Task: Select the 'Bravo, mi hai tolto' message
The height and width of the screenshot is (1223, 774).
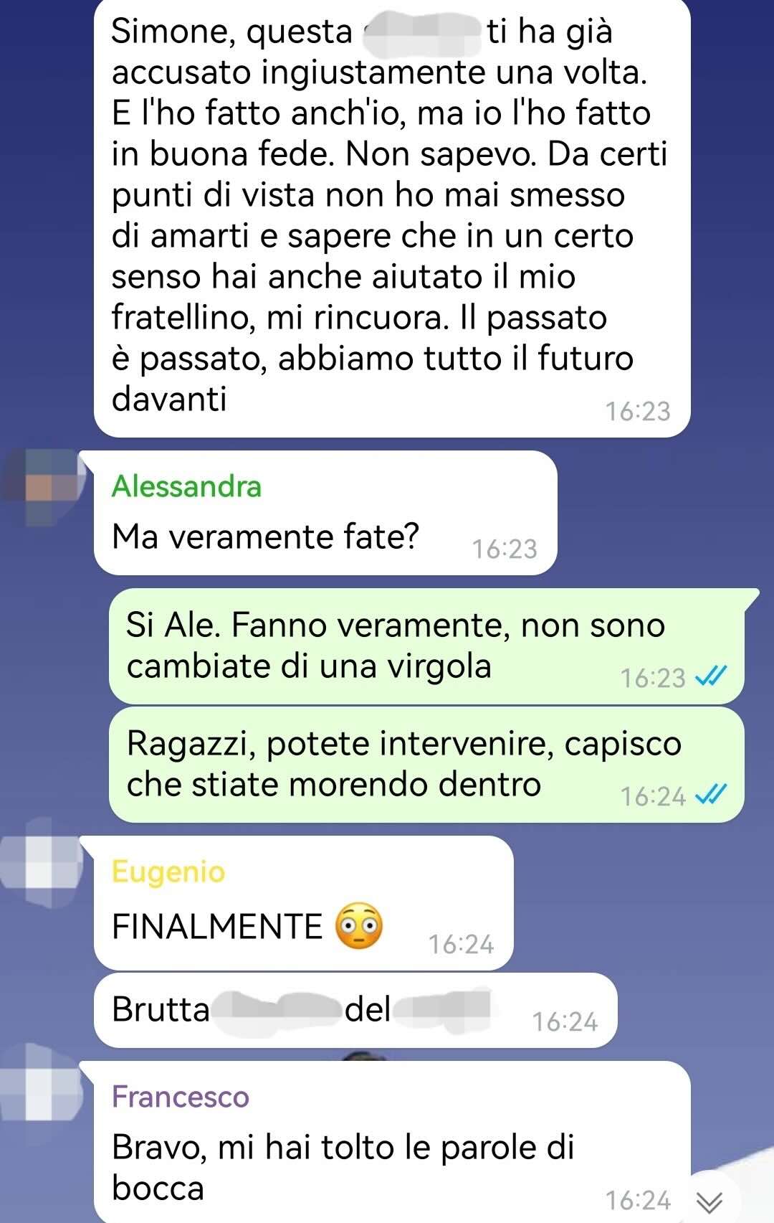Action: coord(392,1142)
